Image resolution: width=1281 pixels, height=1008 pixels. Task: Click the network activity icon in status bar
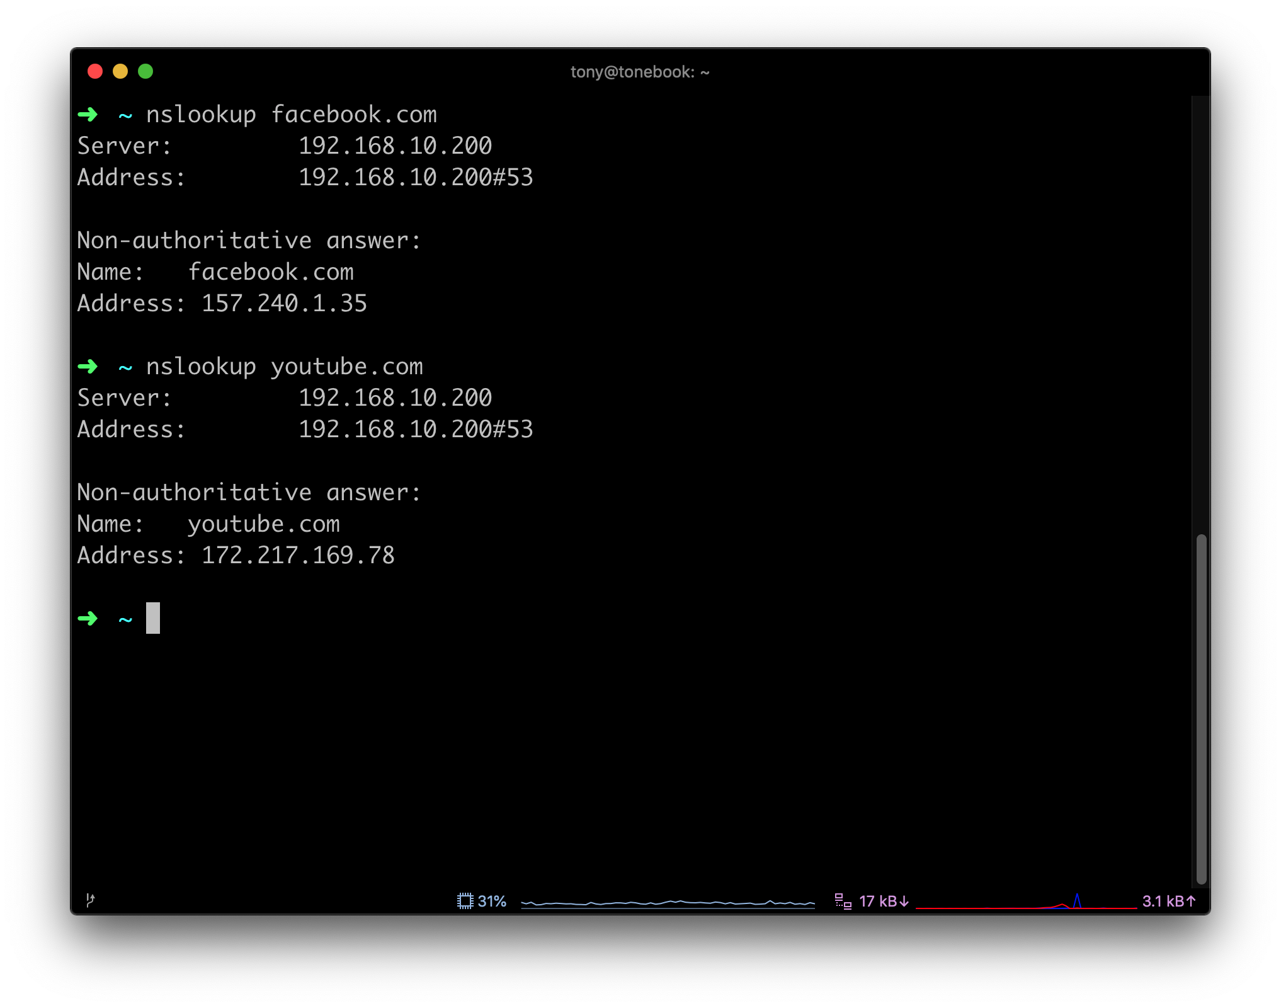click(843, 901)
